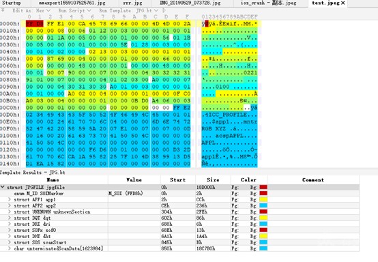Close the test.jpeg tab
The image size is (378, 262).
coord(343,3)
